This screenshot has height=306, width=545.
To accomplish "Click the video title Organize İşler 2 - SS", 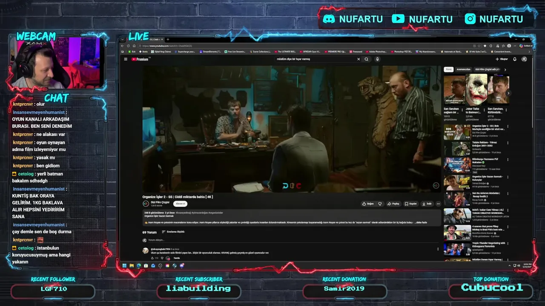I will click(x=178, y=197).
